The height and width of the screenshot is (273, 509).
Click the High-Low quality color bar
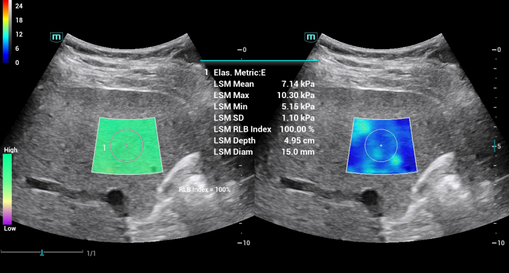coord(8,189)
